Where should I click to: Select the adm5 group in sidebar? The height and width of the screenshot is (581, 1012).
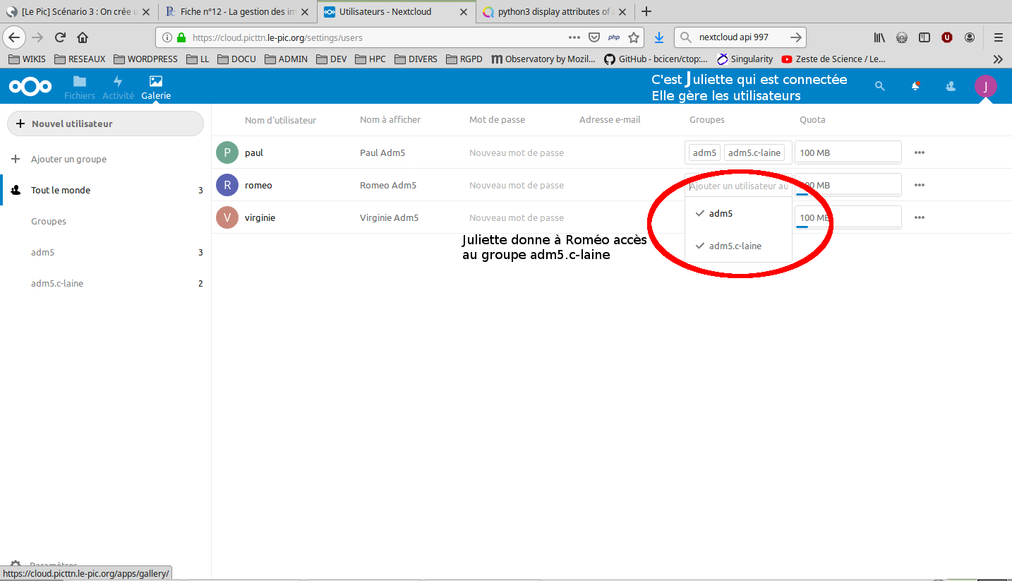(x=106, y=252)
